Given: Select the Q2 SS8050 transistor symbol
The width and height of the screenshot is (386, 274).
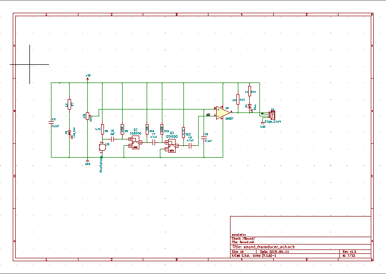Looking at the screenshot, I should 135,142.
